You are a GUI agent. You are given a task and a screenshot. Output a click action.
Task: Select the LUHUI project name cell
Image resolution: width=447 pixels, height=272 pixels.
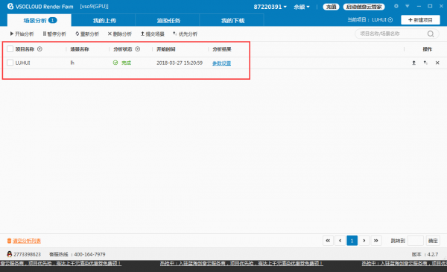tap(22, 63)
